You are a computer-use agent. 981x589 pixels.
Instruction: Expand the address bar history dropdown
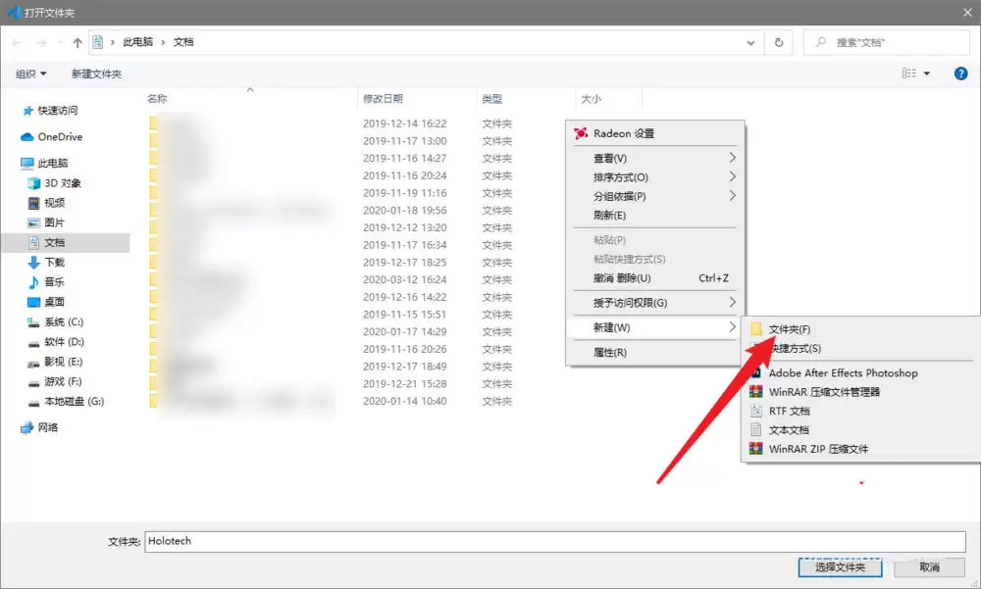click(750, 42)
